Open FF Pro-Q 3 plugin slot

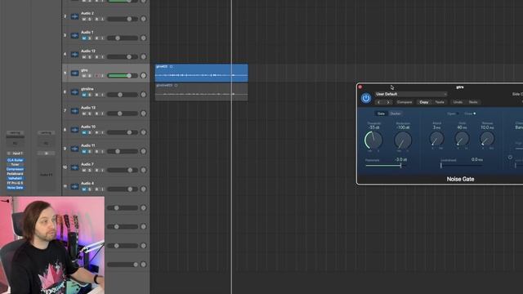(x=15, y=183)
